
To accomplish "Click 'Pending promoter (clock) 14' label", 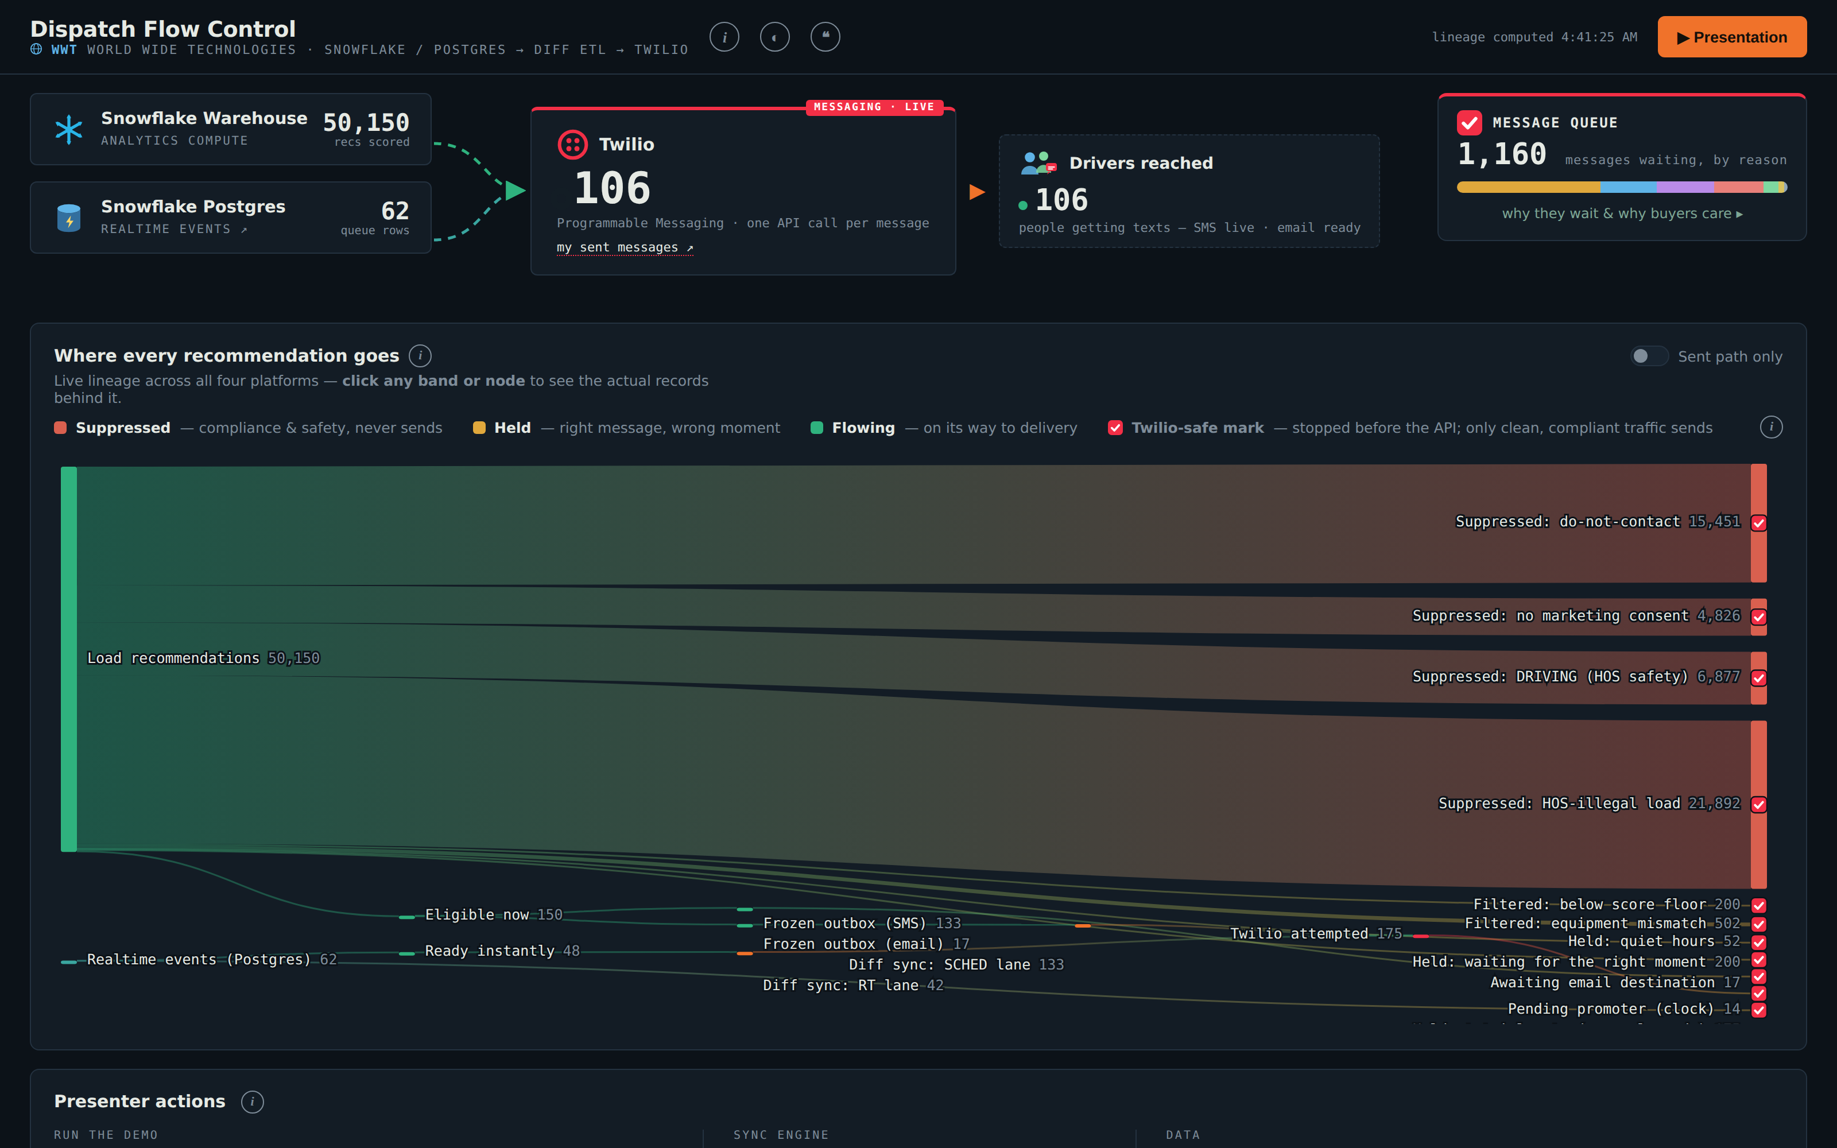I will pyautogui.click(x=1623, y=1009).
